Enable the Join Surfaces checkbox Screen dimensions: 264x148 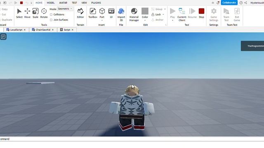tap(51, 20)
